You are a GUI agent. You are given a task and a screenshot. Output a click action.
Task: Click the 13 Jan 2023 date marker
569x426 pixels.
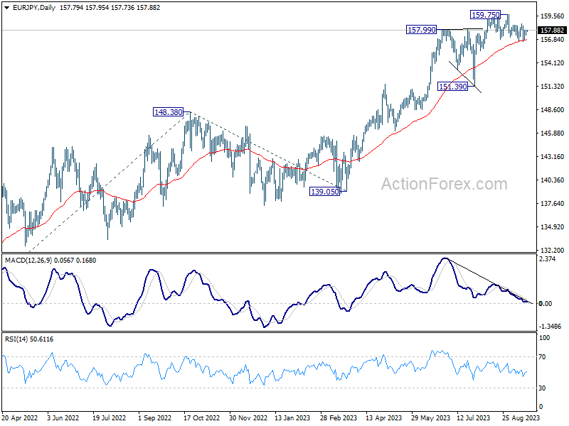tap(292, 417)
